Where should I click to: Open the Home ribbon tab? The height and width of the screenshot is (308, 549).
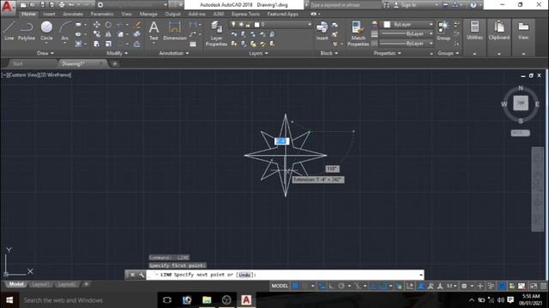[x=28, y=14]
